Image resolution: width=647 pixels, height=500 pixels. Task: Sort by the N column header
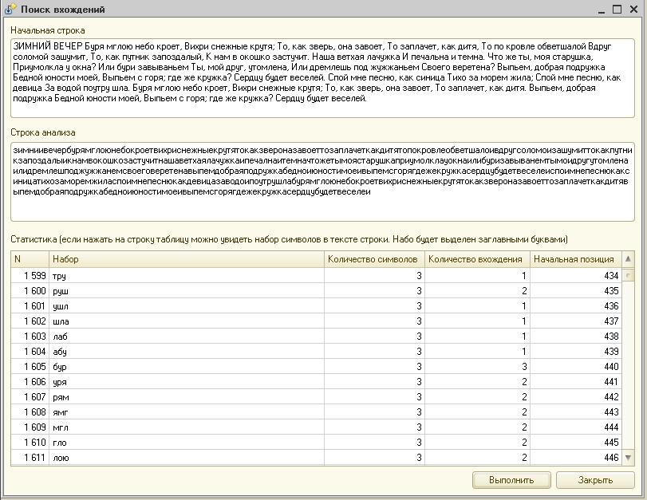(30, 259)
